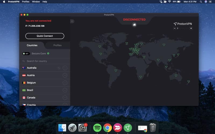
Task: Click the Brazil server marker on map
Action: tap(116, 70)
